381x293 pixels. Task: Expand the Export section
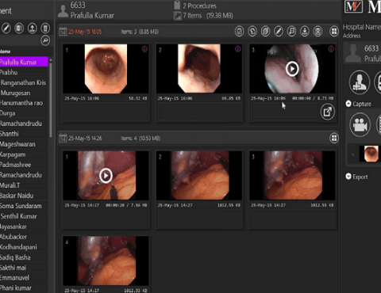coord(348,177)
